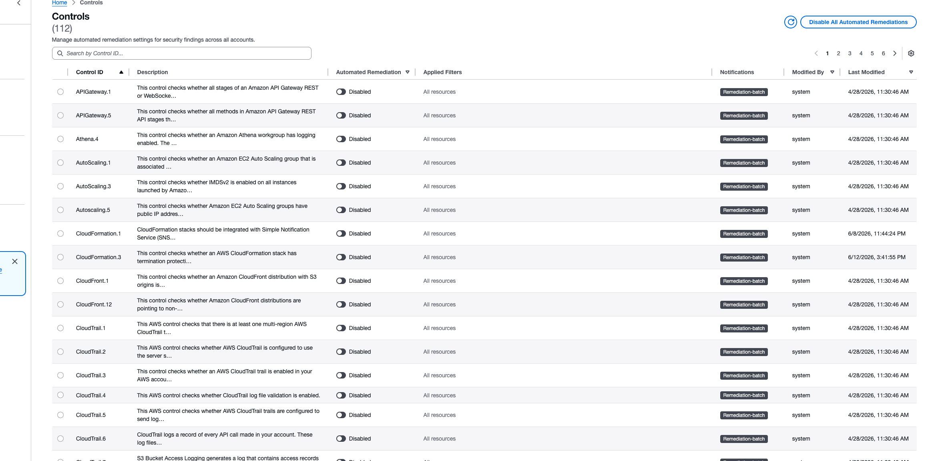Select the AutoScaling.1 row radio button

click(x=60, y=163)
